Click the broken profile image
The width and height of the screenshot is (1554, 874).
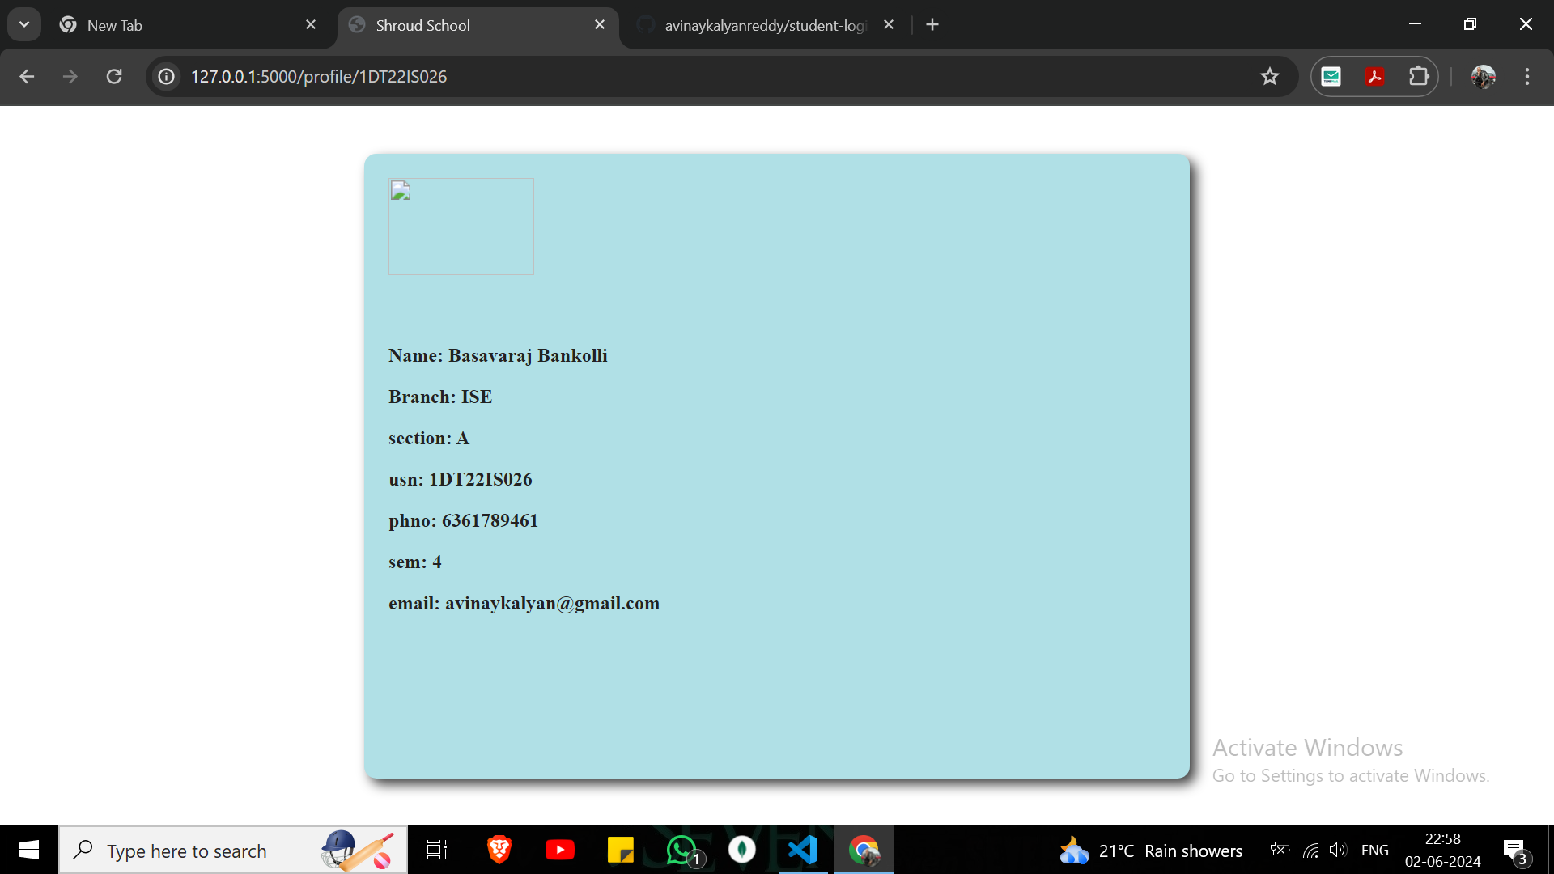pos(461,227)
